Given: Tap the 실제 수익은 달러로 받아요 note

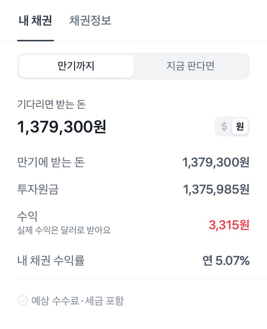Looking at the screenshot, I should click(64, 230).
